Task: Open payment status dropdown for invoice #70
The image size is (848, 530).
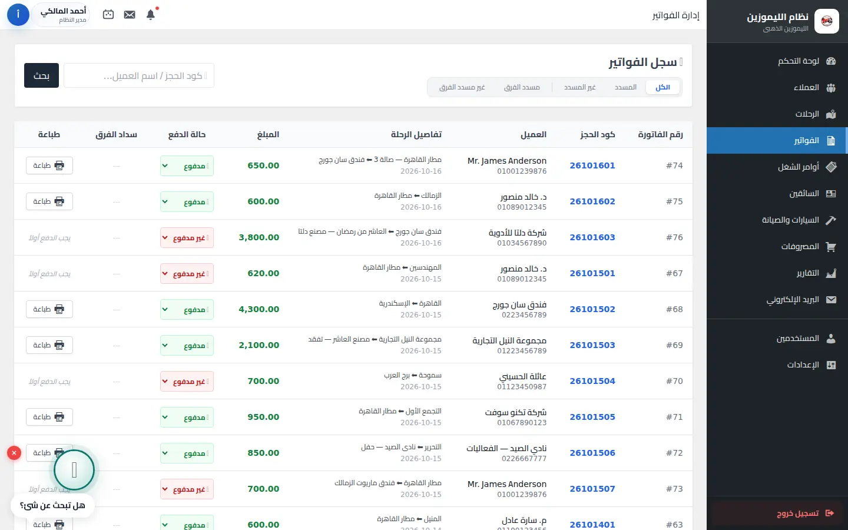Action: (x=187, y=381)
